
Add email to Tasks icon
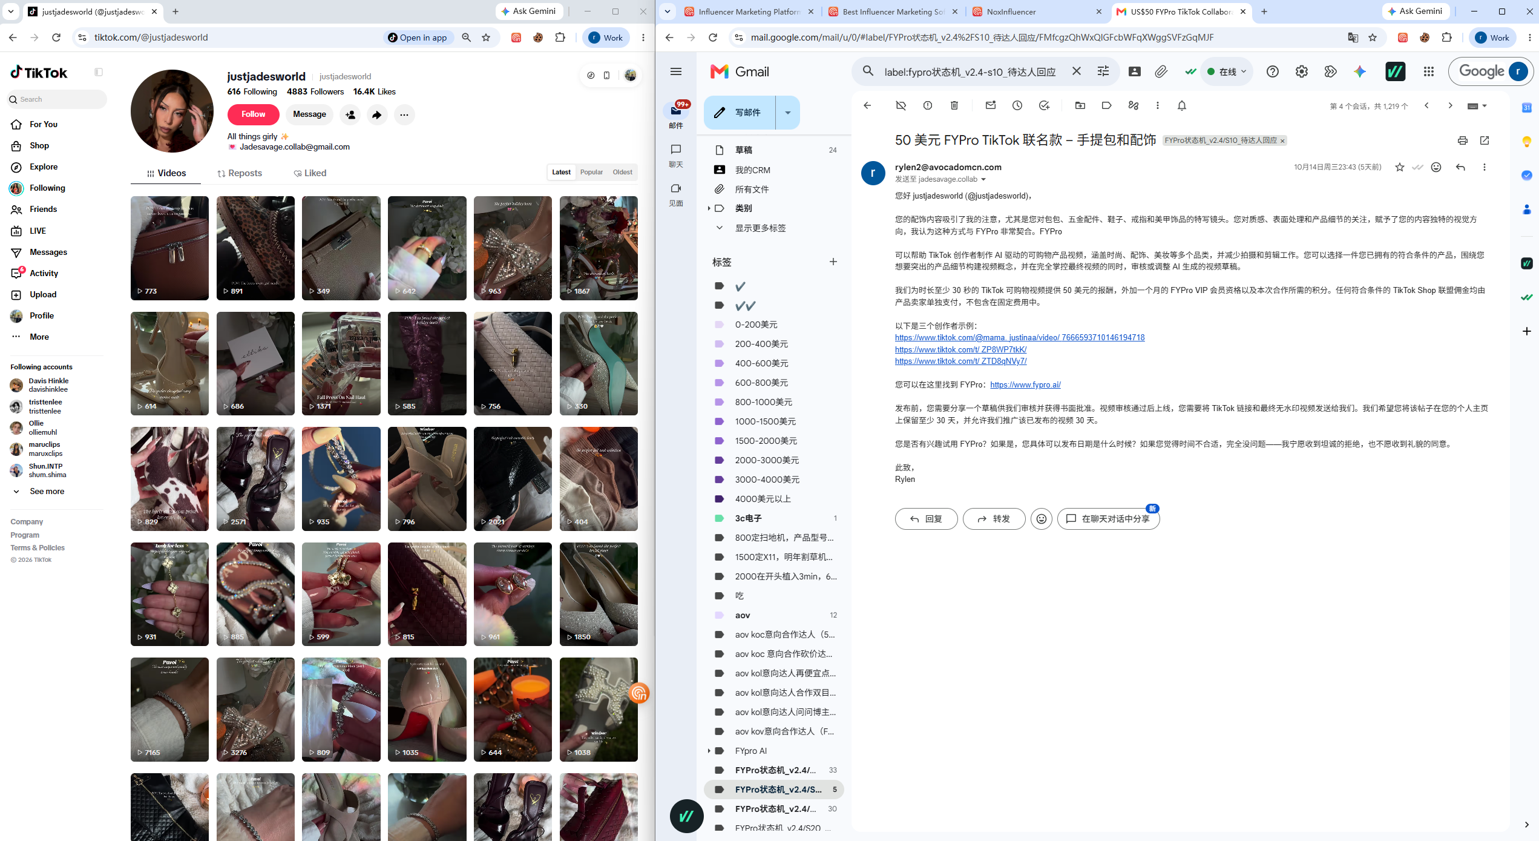(1044, 105)
